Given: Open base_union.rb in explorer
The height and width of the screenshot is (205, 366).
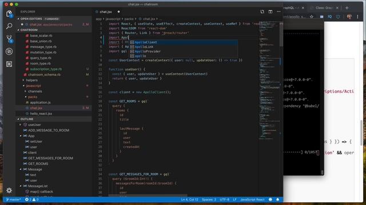Looking at the screenshot, I should coord(41,41).
